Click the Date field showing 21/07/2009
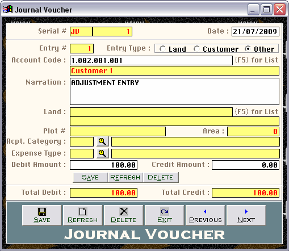Screen dimensions: 289x251 coord(256,31)
